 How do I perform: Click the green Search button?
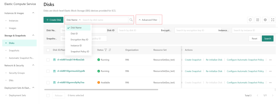pos(267,38)
